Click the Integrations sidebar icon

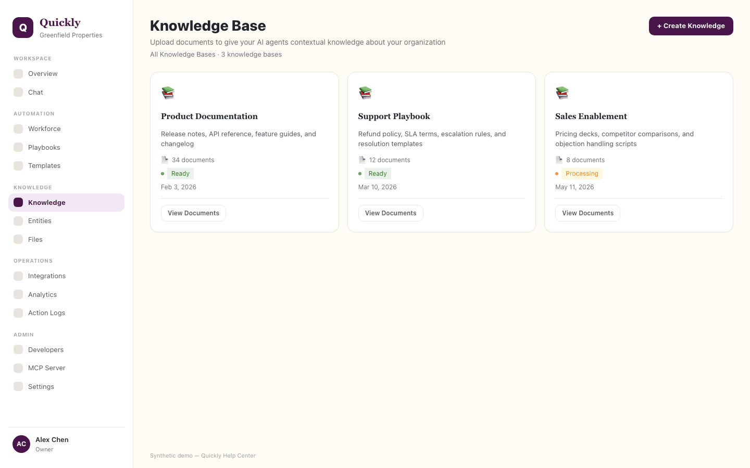click(x=18, y=276)
